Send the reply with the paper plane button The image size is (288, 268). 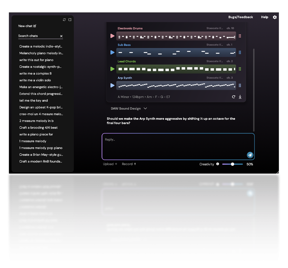[250, 155]
